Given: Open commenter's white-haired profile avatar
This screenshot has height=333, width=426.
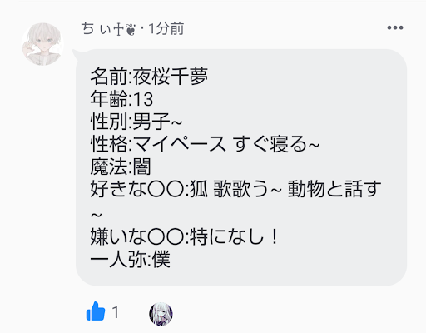Looking at the screenshot, I should [42, 44].
